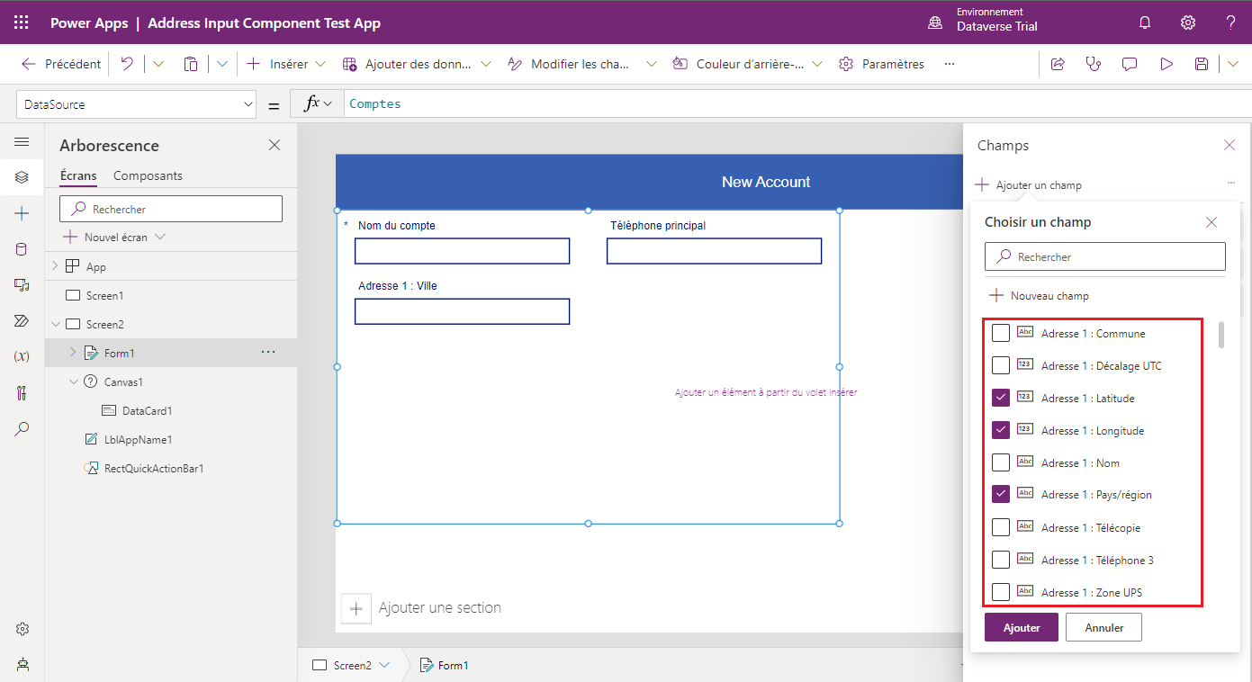Screen dimensions: 1252x682
Task: Open the app launcher waffle icon
Action: (22, 22)
